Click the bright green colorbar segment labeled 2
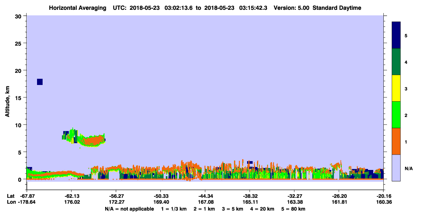Image resolution: width=426 pixels, height=218 pixels. click(x=396, y=115)
